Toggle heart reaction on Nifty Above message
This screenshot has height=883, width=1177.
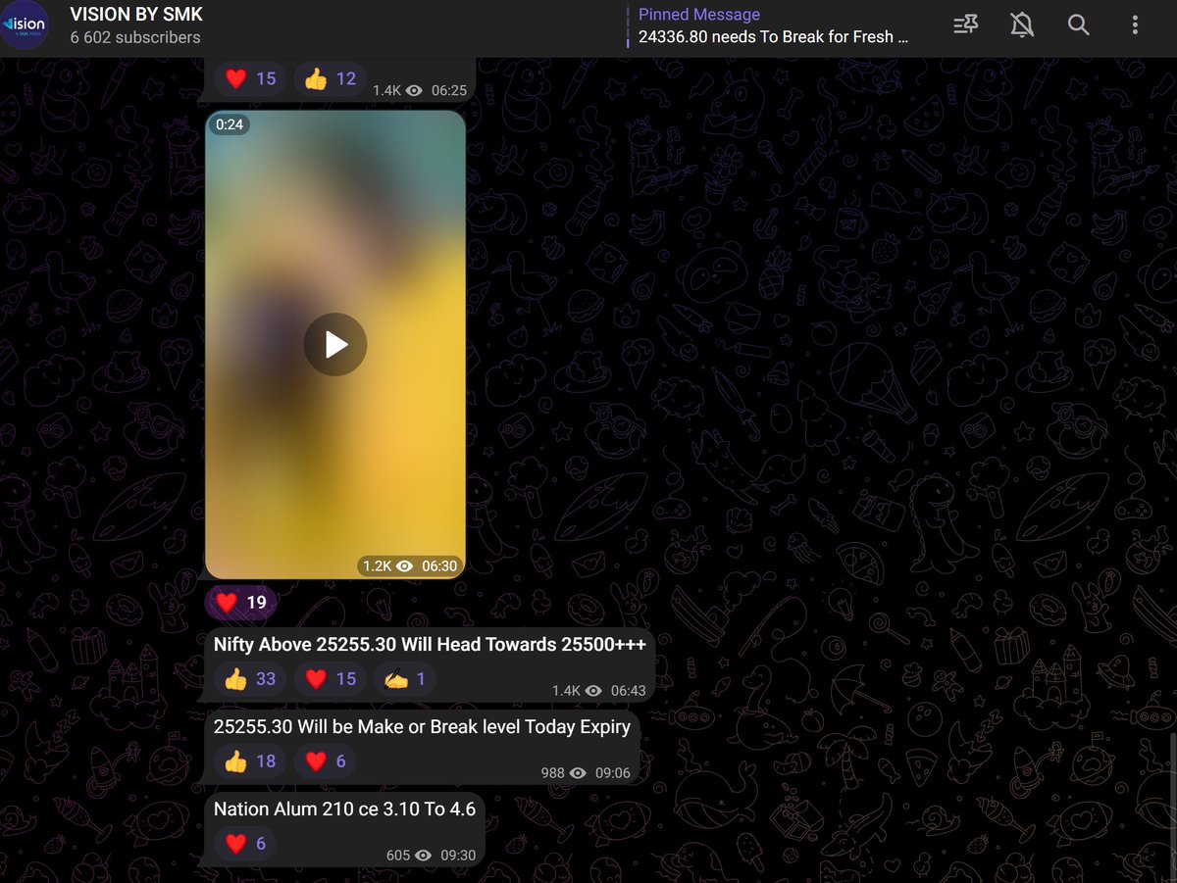click(330, 679)
